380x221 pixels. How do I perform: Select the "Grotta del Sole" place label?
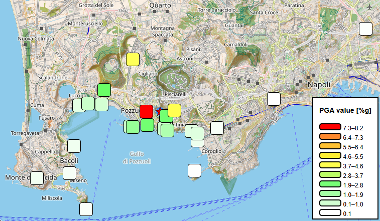96,5
